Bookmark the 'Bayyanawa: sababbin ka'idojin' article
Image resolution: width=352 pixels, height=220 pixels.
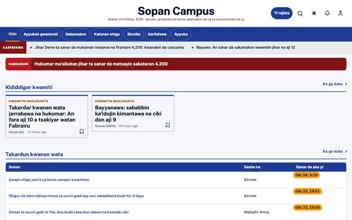[x=168, y=125]
